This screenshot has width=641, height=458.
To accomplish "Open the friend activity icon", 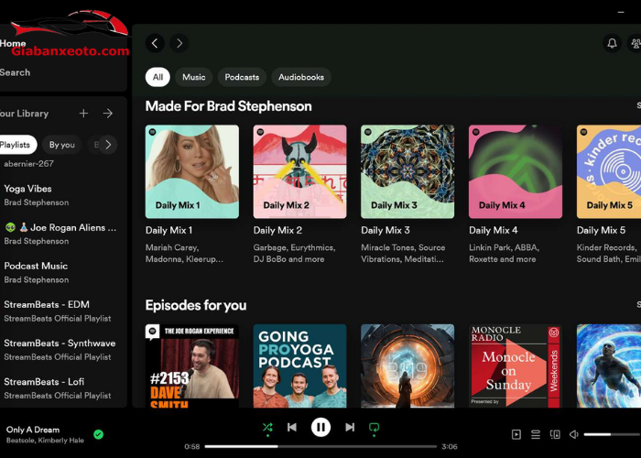I will (x=635, y=43).
